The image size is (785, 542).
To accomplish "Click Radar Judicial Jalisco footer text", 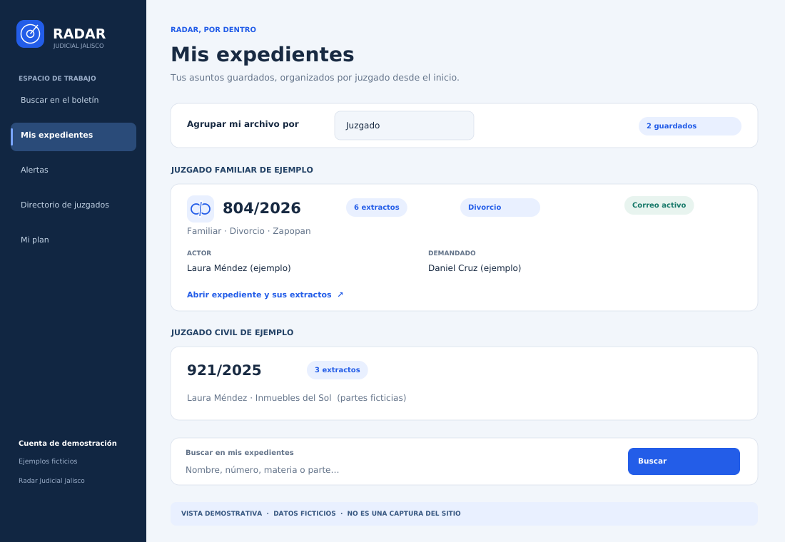I will click(x=51, y=481).
